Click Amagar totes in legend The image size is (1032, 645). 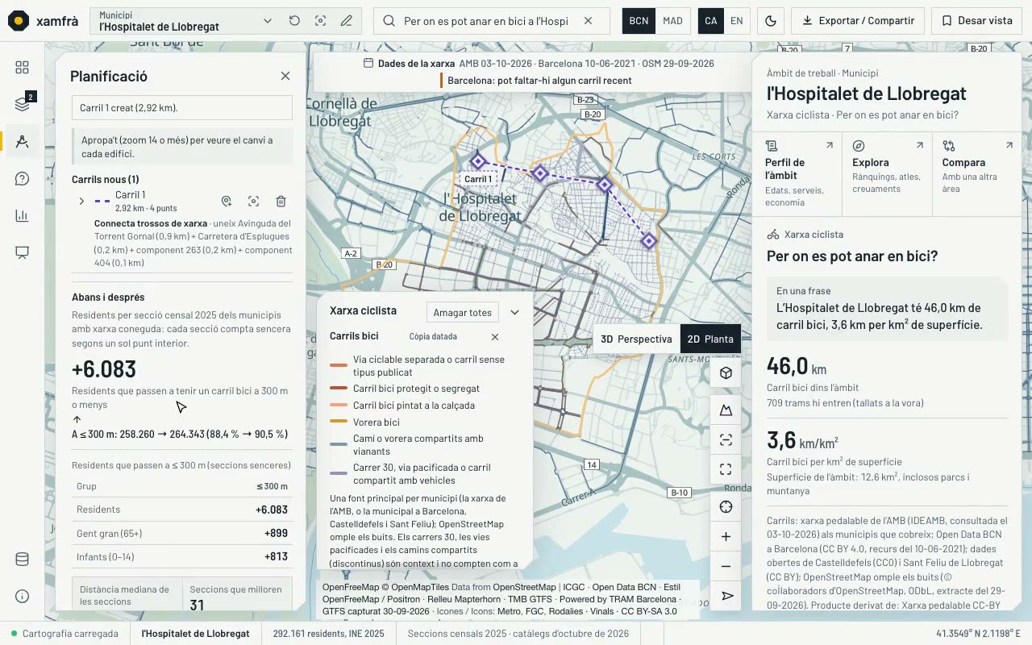click(x=462, y=312)
